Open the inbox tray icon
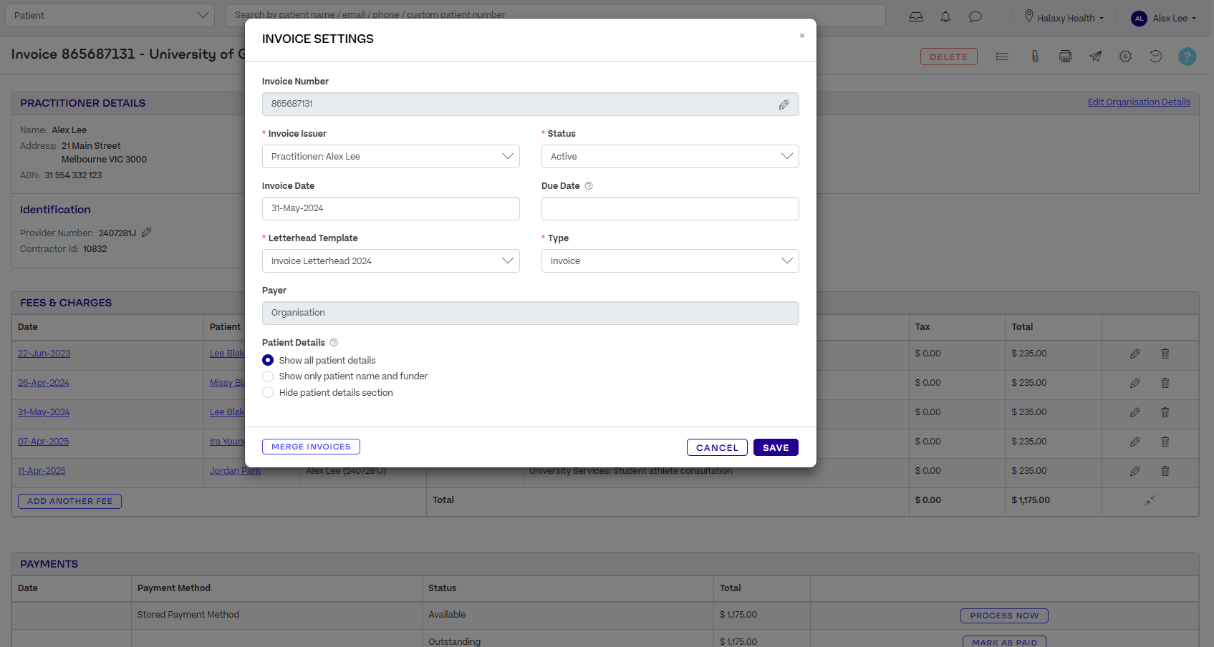The width and height of the screenshot is (1214, 647). pos(916,17)
